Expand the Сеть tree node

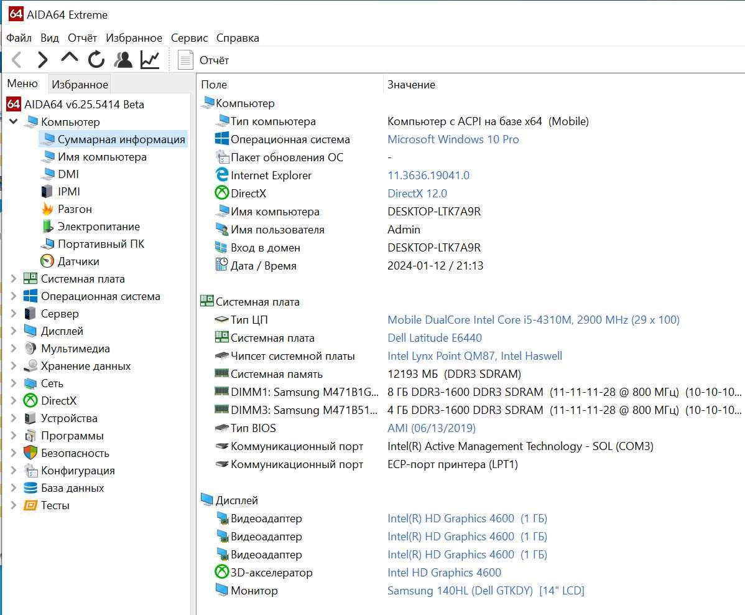pos(13,383)
